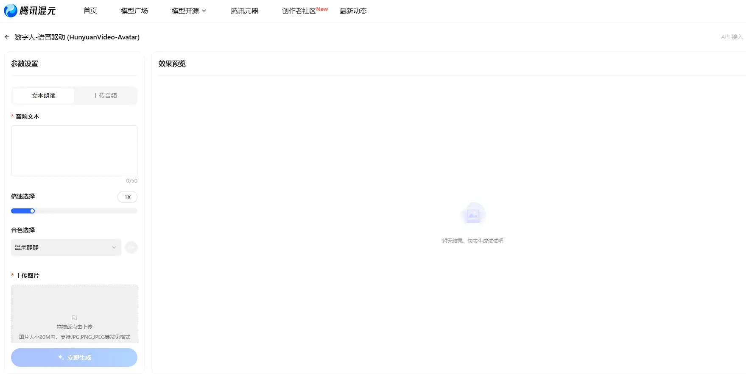Viewport: 746px width, 374px height.
Task: Click the 1X speed value box
Action: 127,197
